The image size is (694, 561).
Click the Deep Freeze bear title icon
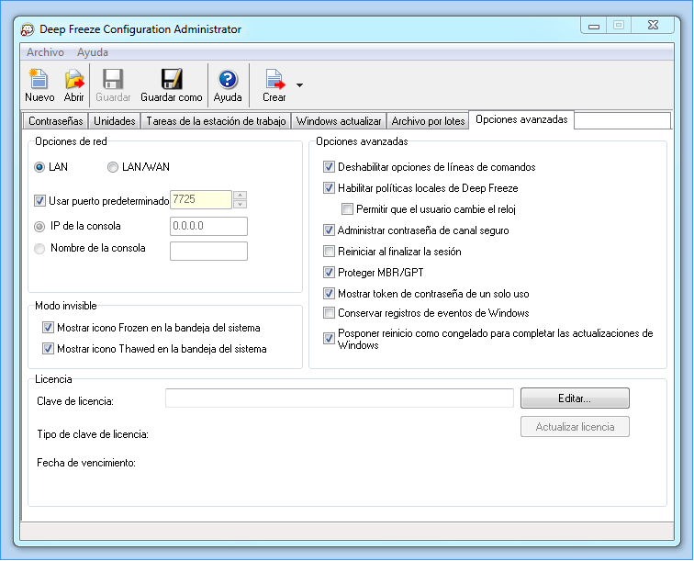coord(28,29)
